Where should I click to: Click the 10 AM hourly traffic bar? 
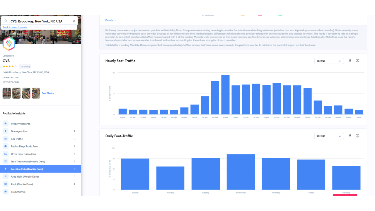(x=225, y=95)
